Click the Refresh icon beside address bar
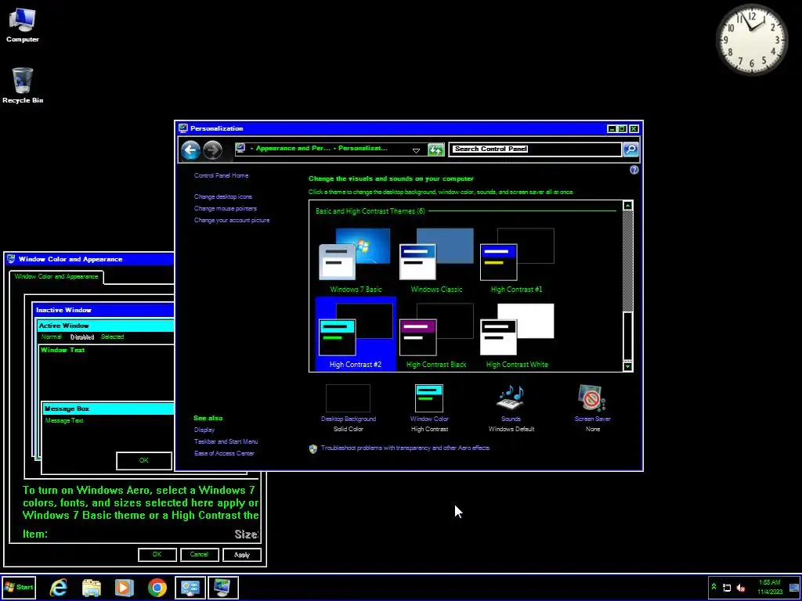The width and height of the screenshot is (802, 601). (435, 149)
